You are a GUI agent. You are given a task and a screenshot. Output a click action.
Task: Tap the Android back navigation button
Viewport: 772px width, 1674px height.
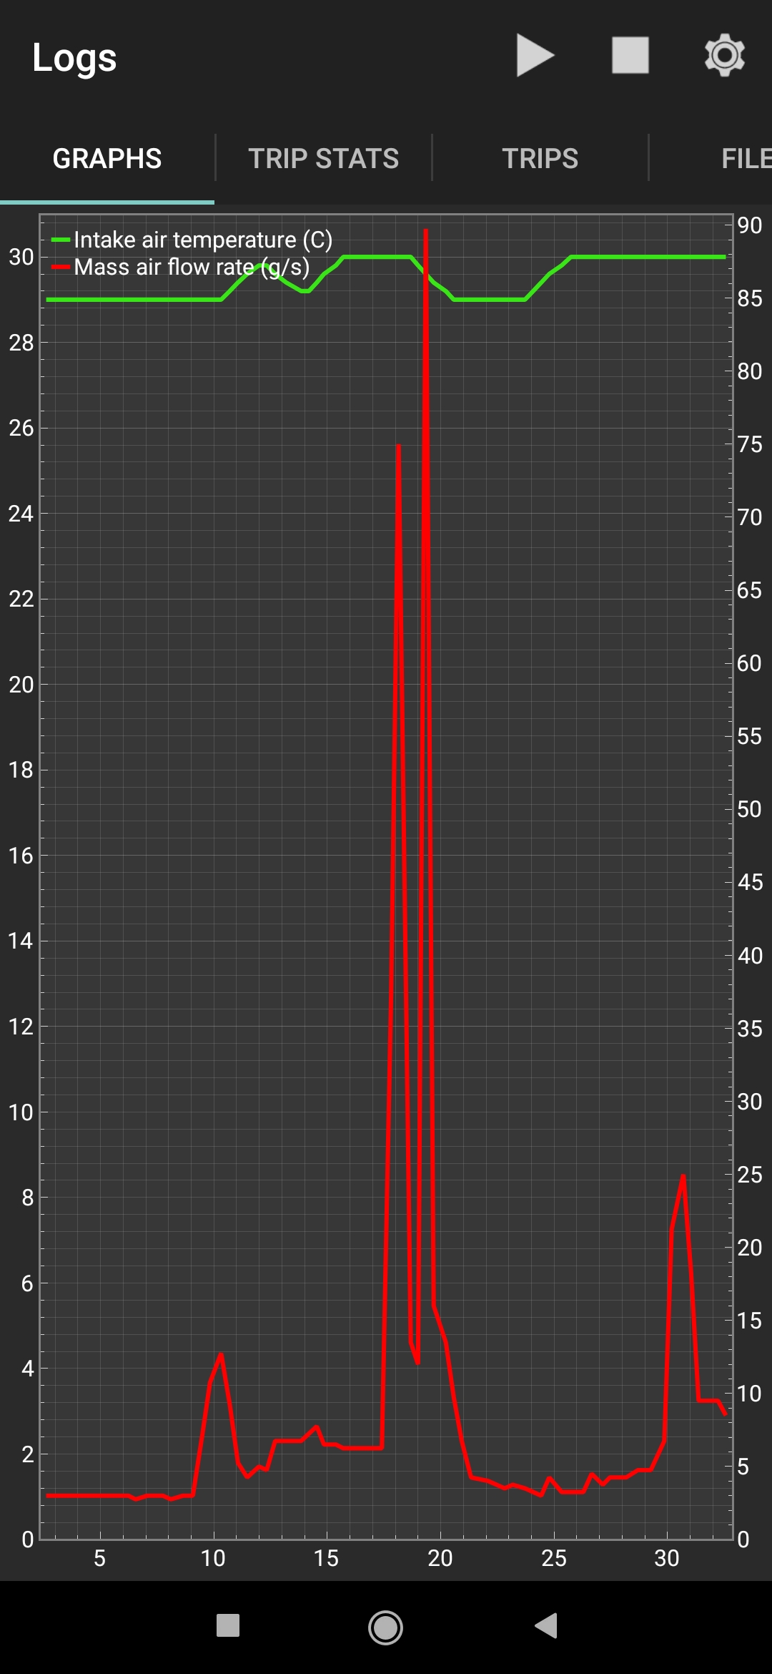coord(546,1625)
